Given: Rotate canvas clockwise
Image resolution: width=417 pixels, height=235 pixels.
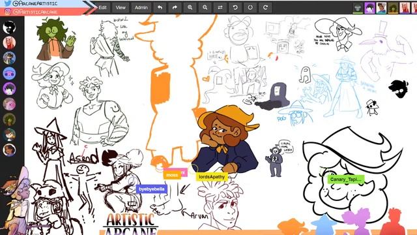Looking at the screenshot, I should coord(265,7).
